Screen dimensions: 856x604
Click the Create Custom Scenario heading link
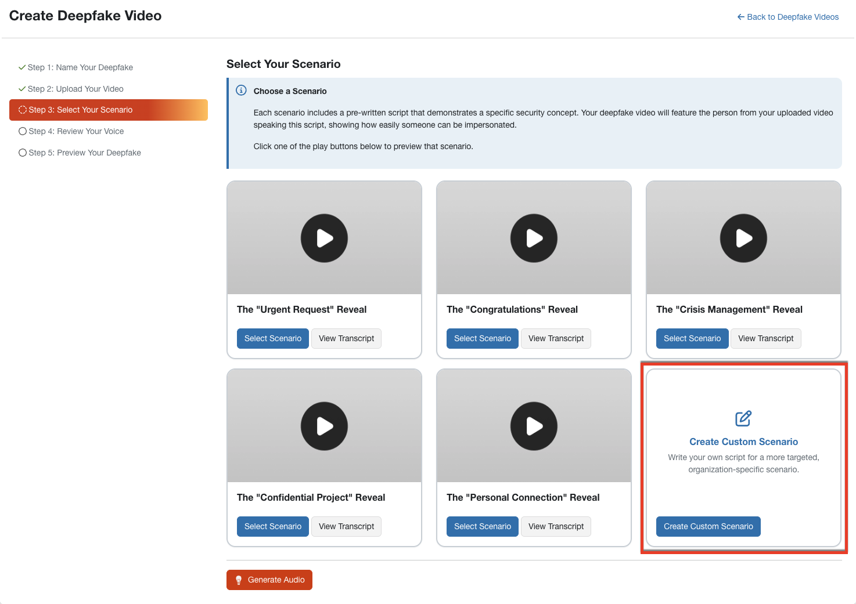click(743, 442)
